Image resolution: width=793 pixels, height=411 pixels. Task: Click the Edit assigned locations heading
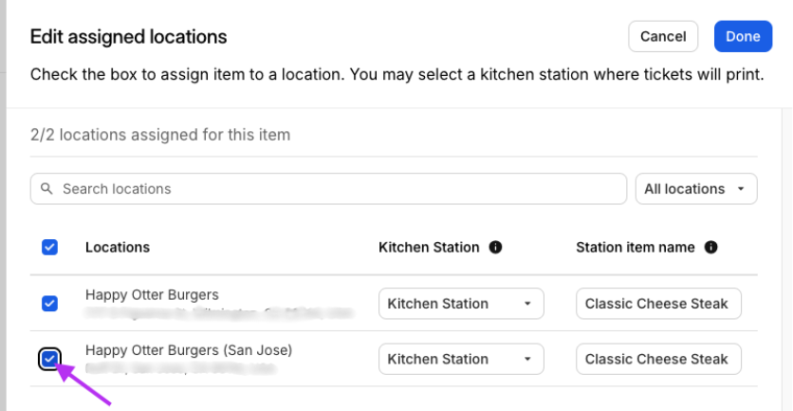tap(129, 37)
